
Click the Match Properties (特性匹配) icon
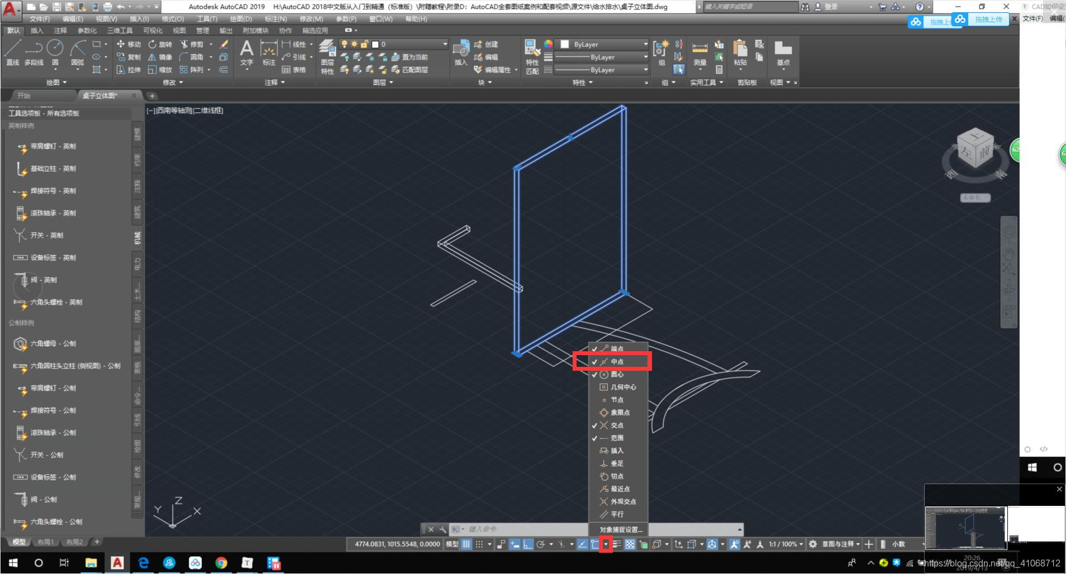click(532, 56)
